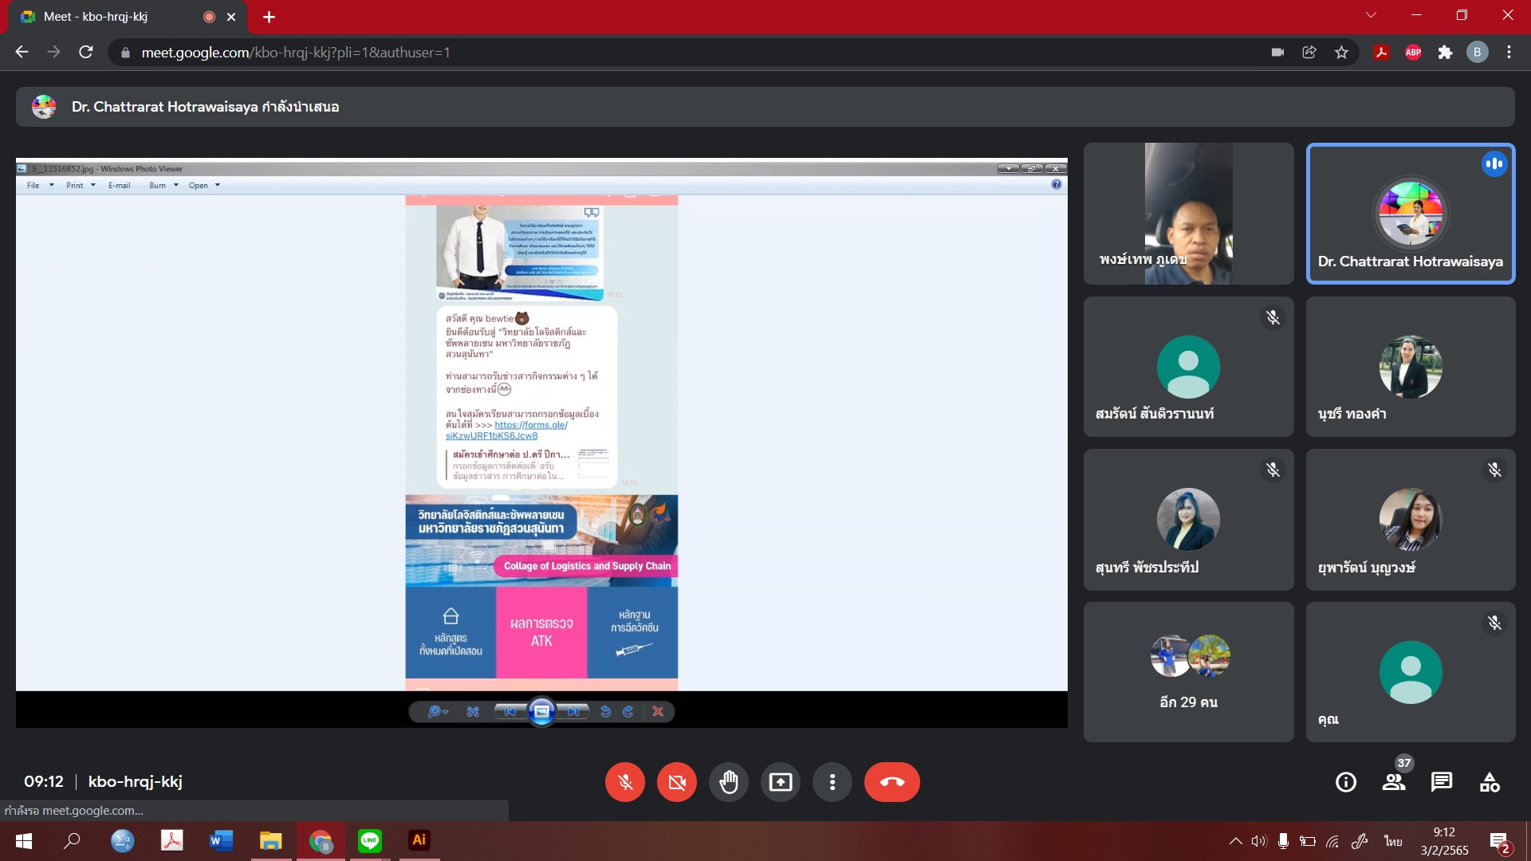Open a new browser tab
This screenshot has height=861, width=1531.
(269, 17)
